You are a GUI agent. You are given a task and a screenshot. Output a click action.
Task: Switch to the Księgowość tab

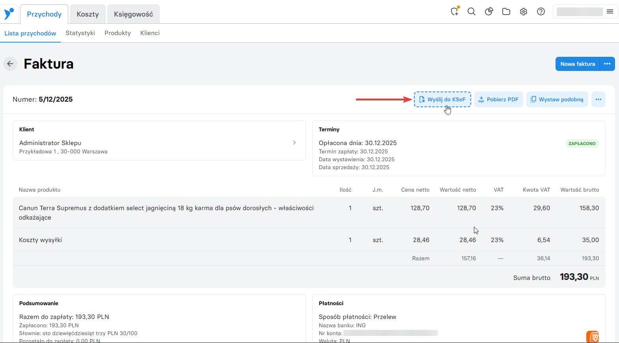(x=133, y=14)
